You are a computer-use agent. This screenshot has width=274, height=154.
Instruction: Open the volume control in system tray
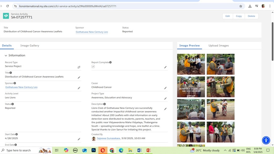click(x=243, y=150)
